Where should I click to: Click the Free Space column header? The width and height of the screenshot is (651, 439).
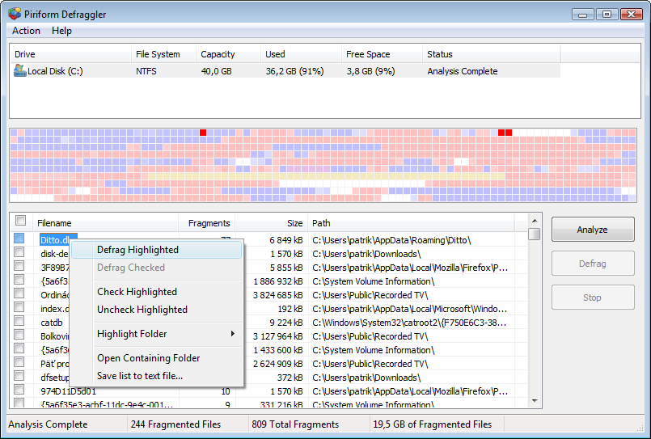tap(382, 54)
